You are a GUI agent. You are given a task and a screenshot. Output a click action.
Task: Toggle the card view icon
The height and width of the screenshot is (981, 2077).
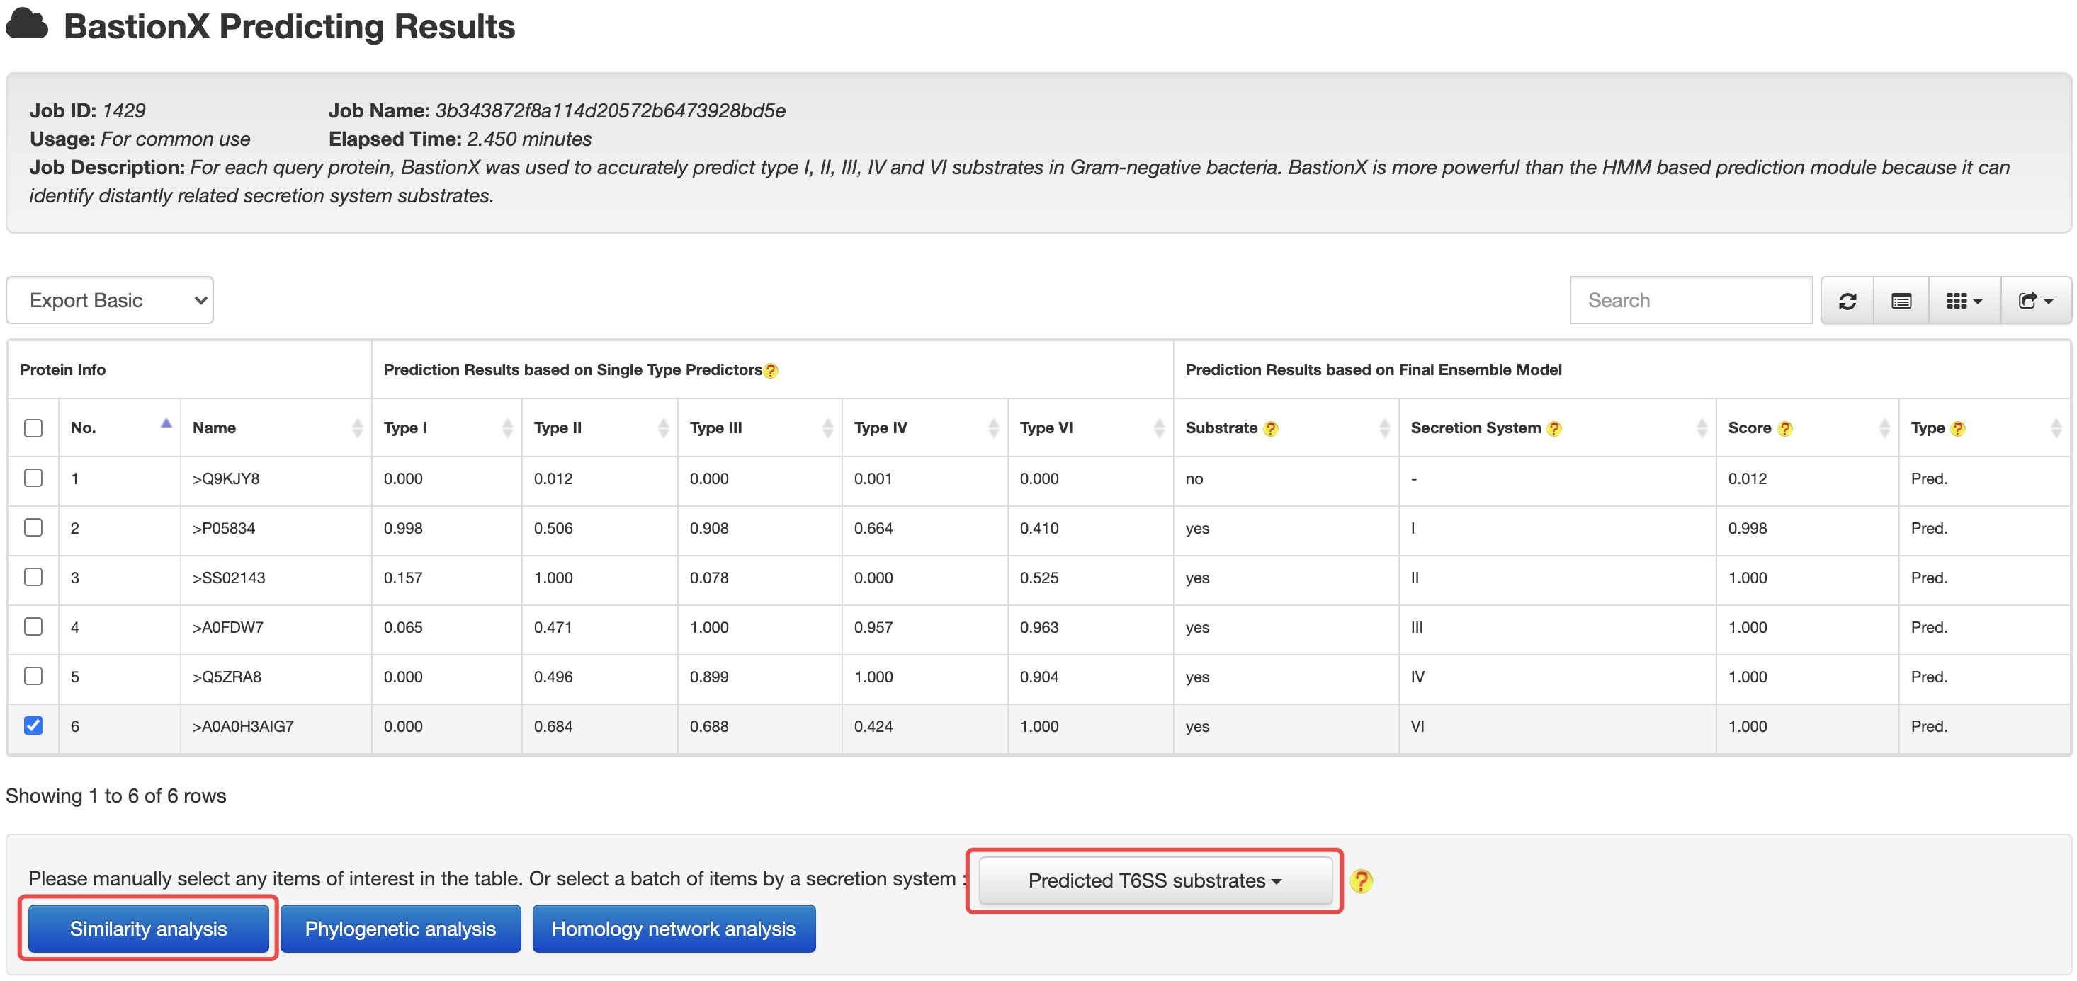pyautogui.click(x=1901, y=300)
